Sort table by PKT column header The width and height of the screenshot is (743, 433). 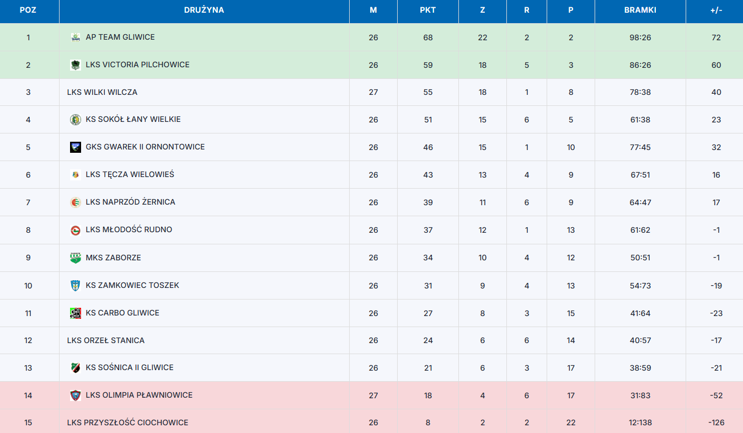(x=428, y=10)
